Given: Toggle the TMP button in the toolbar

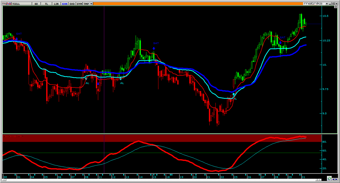Looking at the screenshot, I should [86, 4].
